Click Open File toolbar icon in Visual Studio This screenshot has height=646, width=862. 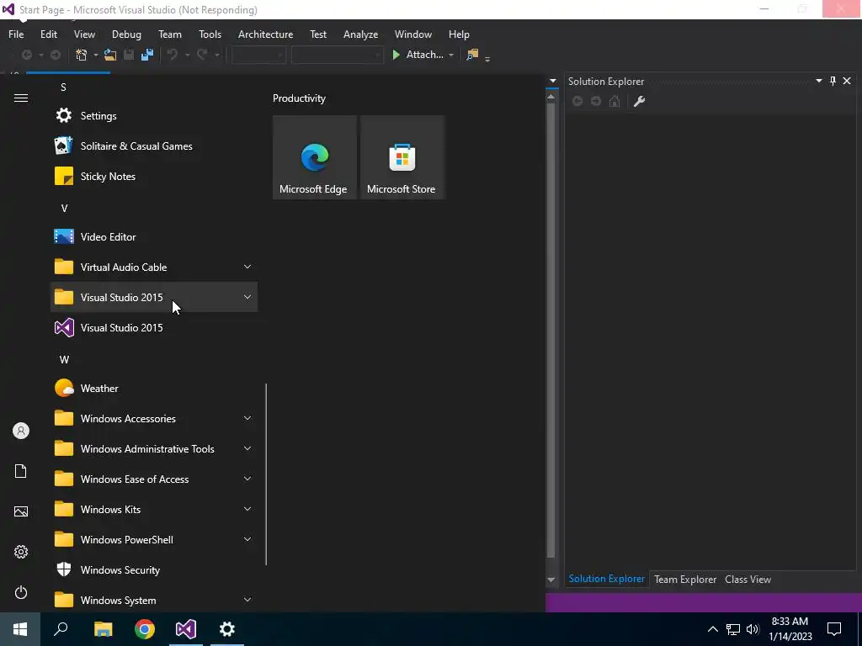110,55
